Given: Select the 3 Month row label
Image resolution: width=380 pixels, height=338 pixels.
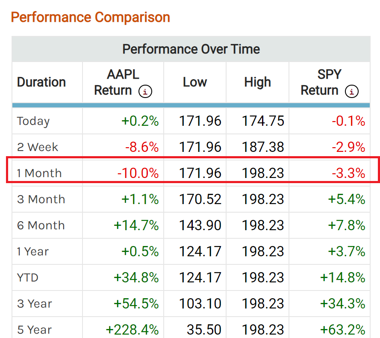Looking at the screenshot, I should pos(41,199).
